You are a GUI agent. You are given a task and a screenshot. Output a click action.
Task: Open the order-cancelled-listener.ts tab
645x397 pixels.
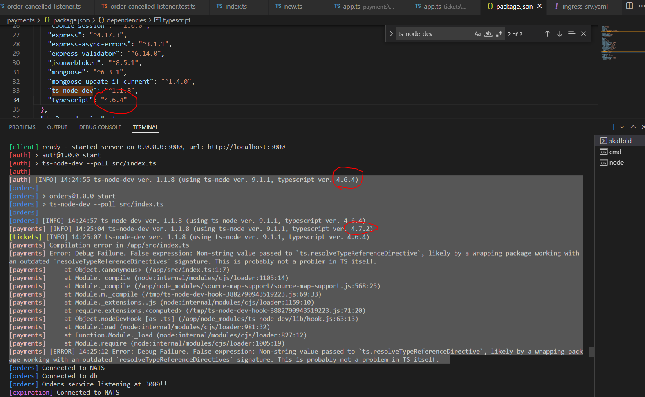pos(44,7)
